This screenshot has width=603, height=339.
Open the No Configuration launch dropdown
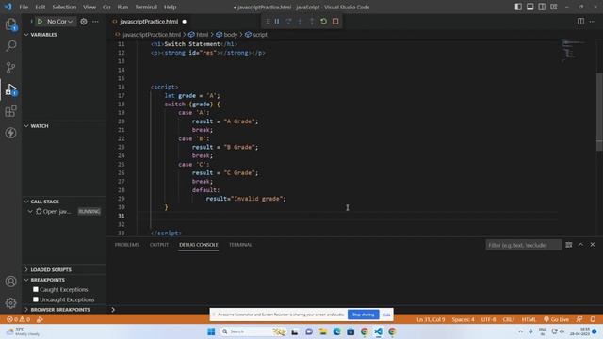[x=60, y=22]
